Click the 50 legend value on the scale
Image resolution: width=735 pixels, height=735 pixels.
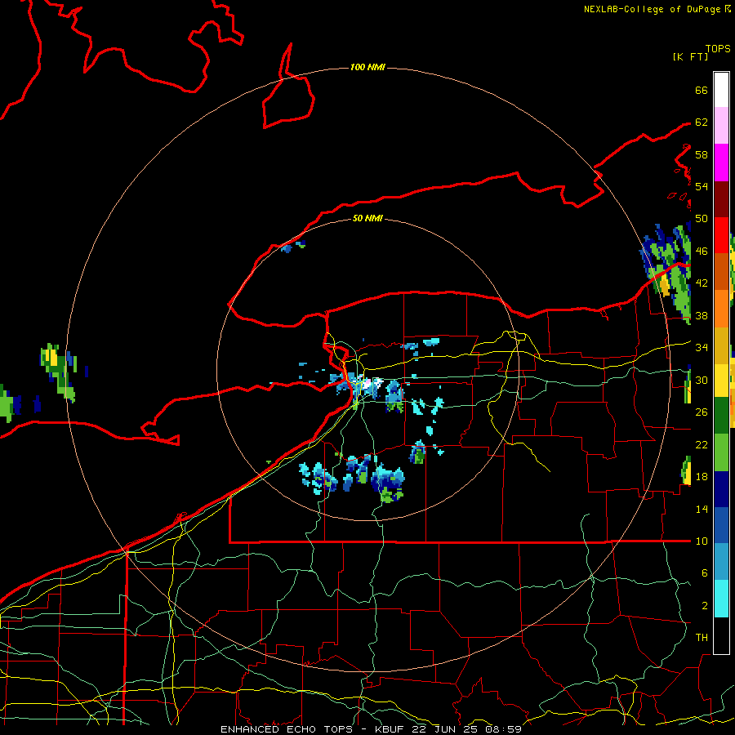702,219
